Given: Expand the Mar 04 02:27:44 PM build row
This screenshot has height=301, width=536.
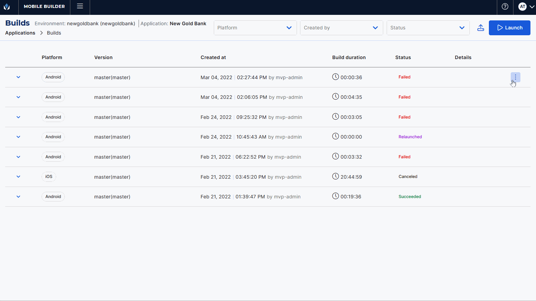Looking at the screenshot, I should [18, 77].
